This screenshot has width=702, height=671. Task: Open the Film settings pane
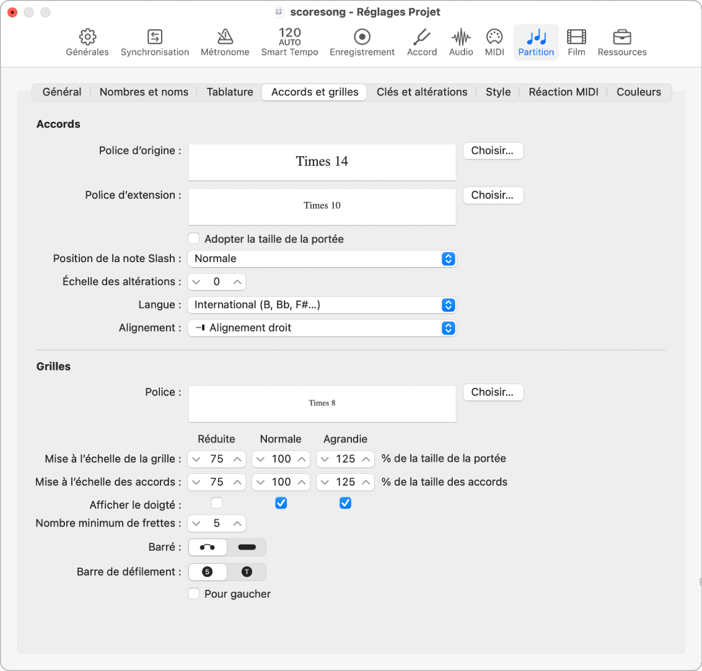pyautogui.click(x=576, y=42)
